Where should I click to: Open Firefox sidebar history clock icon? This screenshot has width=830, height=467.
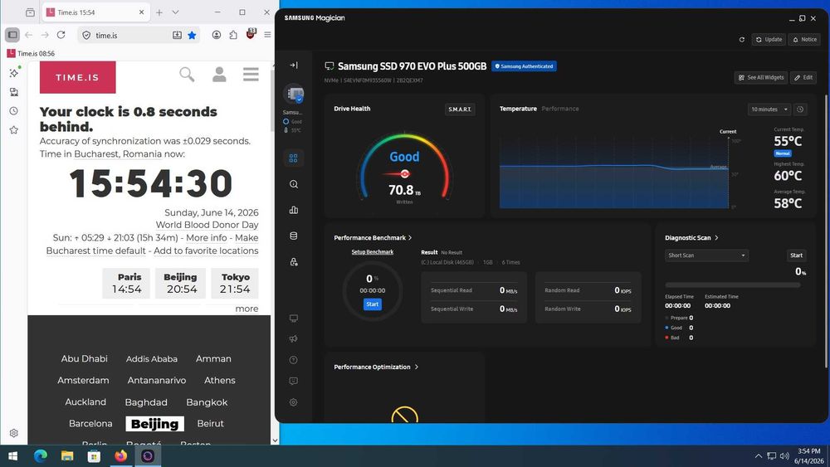tap(14, 111)
